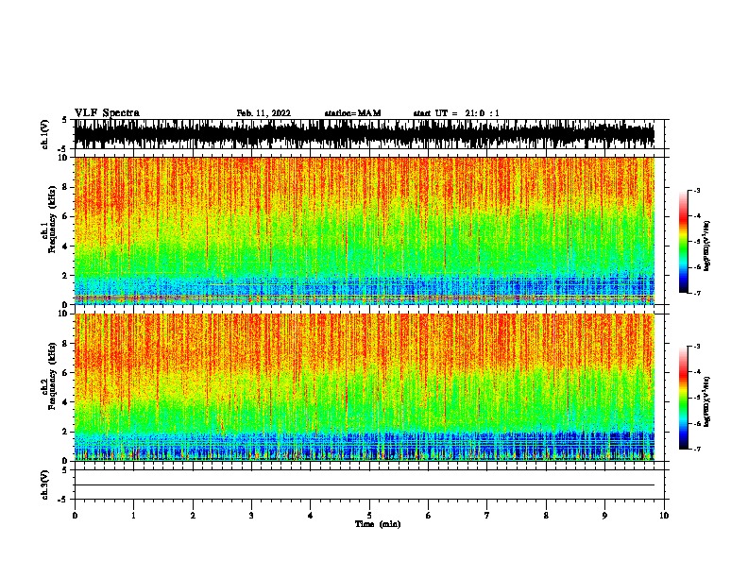Click the ch.2 'Frequency (kHz)' axis label
Viewport: 748px width, 578px height.
click(x=52, y=376)
